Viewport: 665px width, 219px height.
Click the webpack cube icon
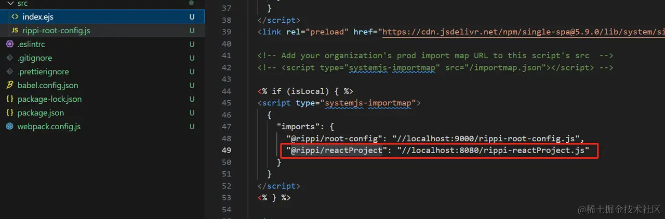click(x=9, y=126)
